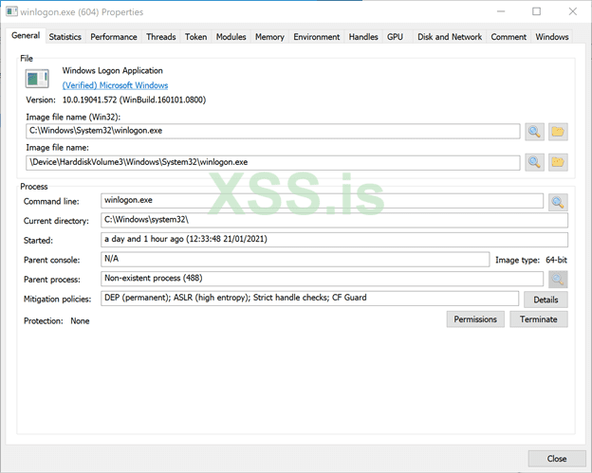View the Modules tab
Image resolution: width=592 pixels, height=473 pixels.
[x=231, y=37]
